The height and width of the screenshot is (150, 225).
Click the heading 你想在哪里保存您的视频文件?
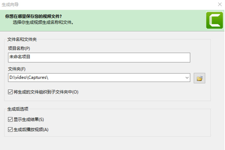coord(34,16)
